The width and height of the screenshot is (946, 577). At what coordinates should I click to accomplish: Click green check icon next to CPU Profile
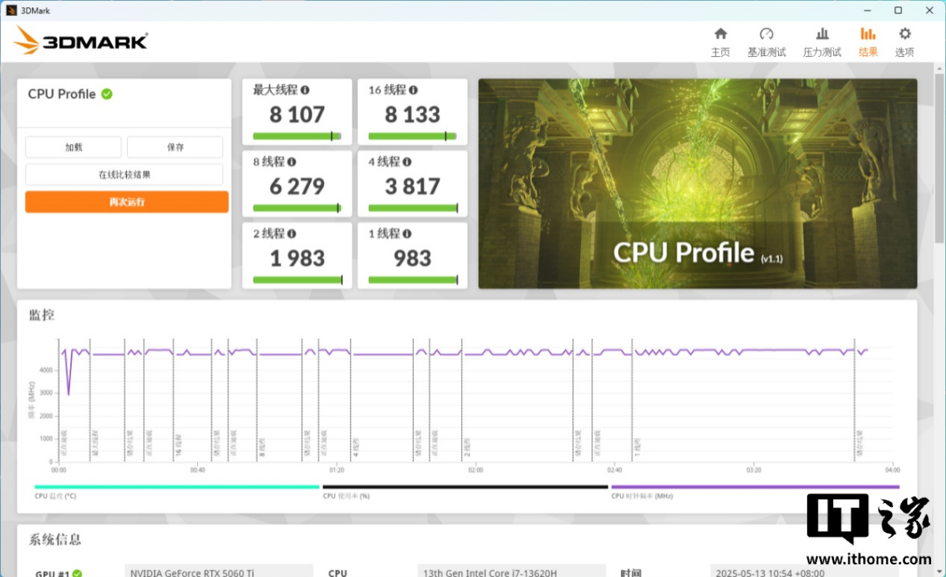pos(106,94)
